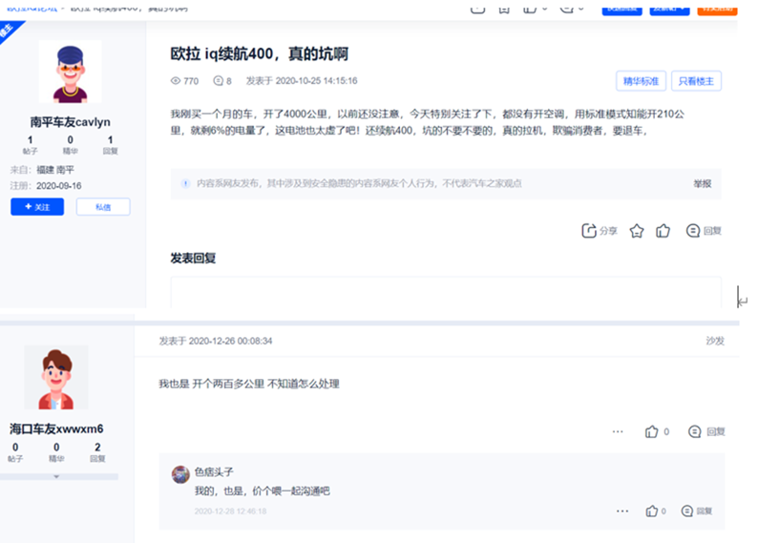758x543 pixels.
Task: Open 海口车友xwwxm6's profile name
Action: (56, 429)
